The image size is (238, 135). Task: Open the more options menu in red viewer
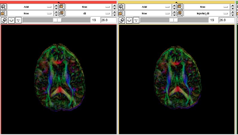pyautogui.click(x=19, y=20)
